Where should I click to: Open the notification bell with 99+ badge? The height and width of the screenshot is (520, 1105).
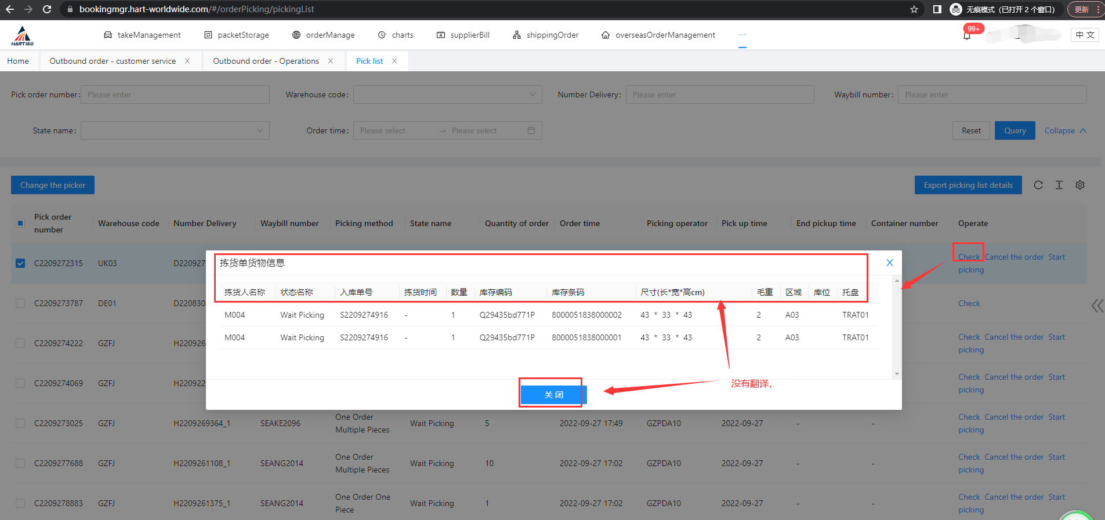pyautogui.click(x=967, y=35)
